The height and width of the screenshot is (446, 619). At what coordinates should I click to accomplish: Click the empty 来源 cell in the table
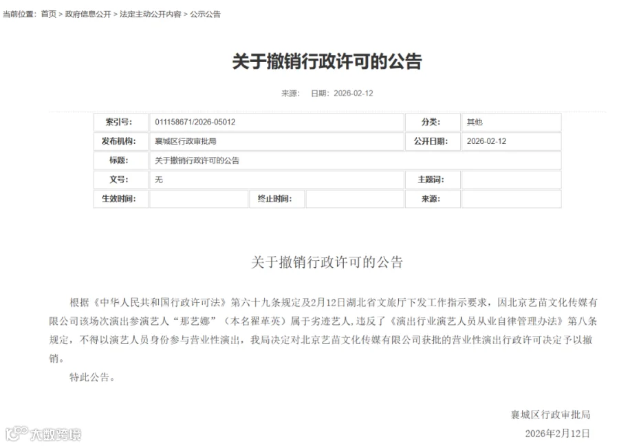[511, 199]
